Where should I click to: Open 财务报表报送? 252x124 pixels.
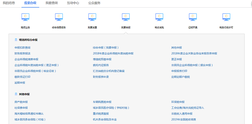tap(22, 54)
